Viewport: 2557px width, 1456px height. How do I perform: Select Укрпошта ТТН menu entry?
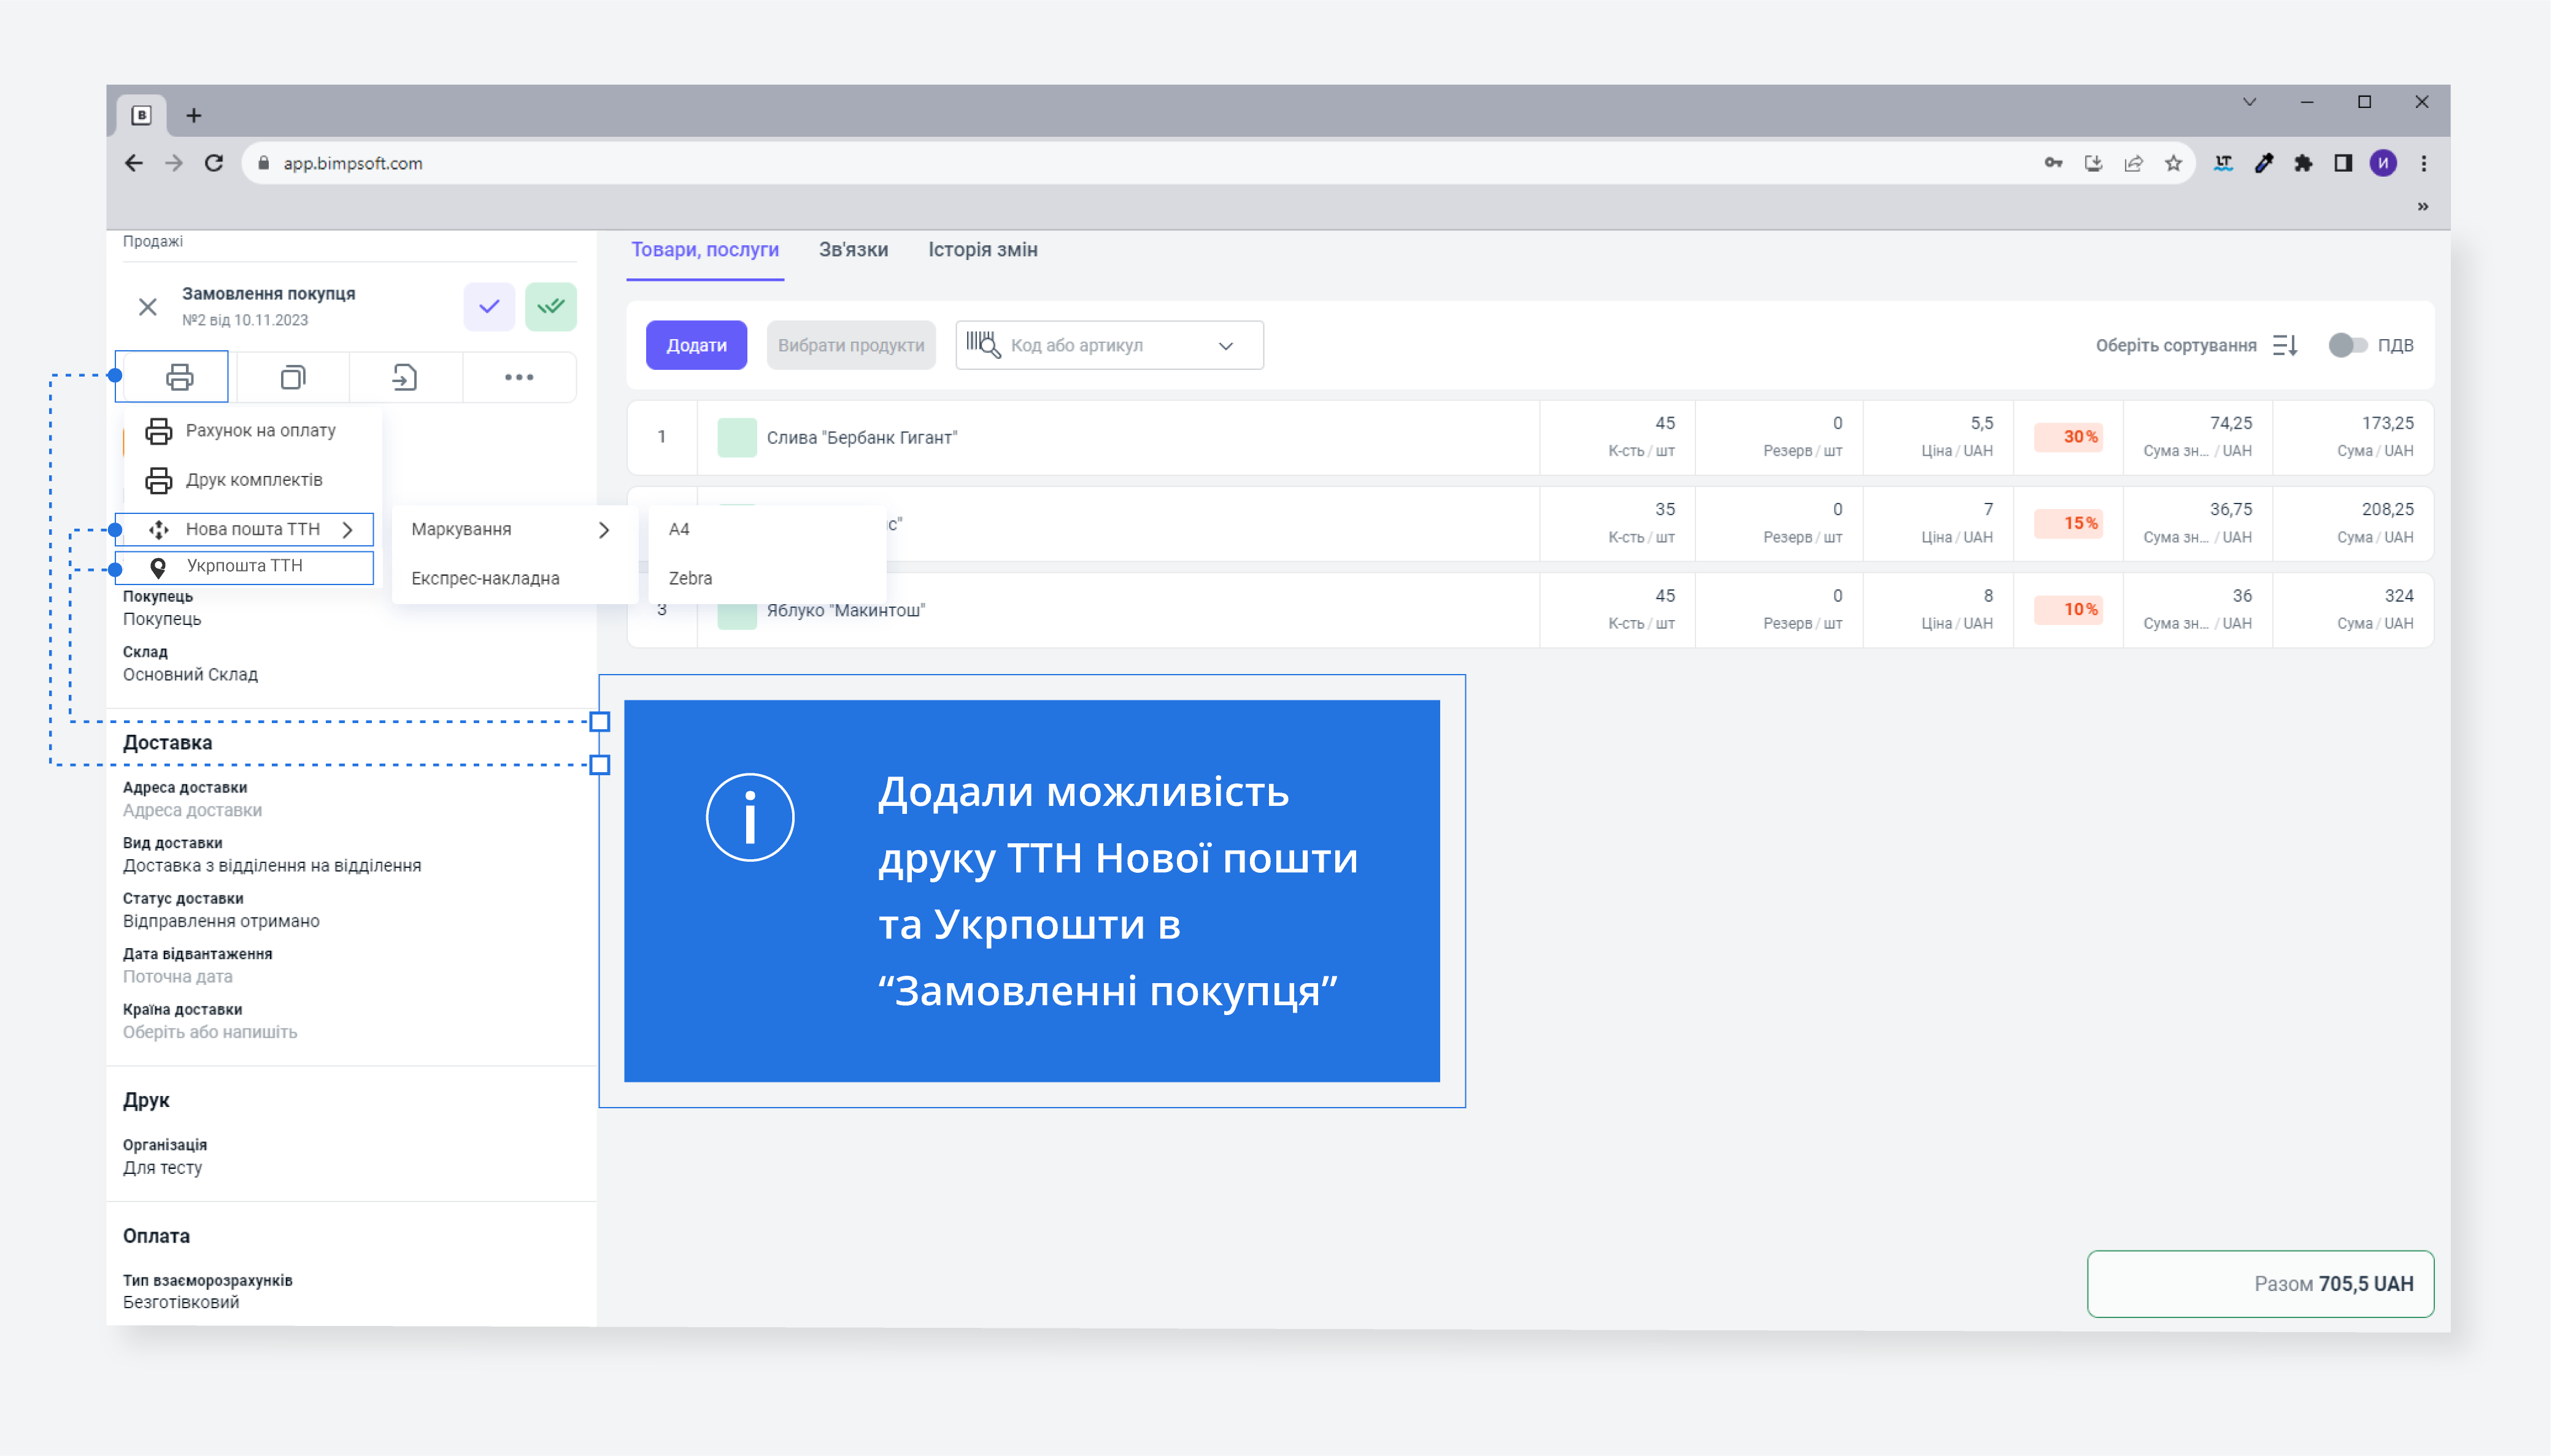245,566
